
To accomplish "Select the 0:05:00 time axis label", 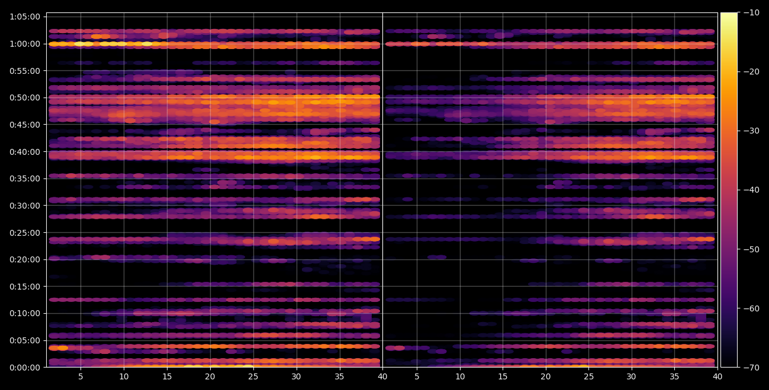I will pos(24,340).
